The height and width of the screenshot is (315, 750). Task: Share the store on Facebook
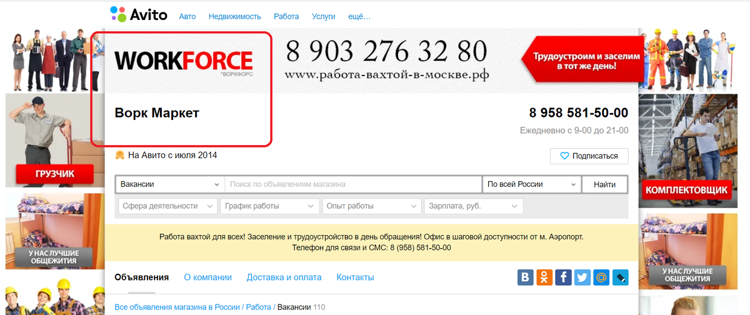click(x=563, y=277)
